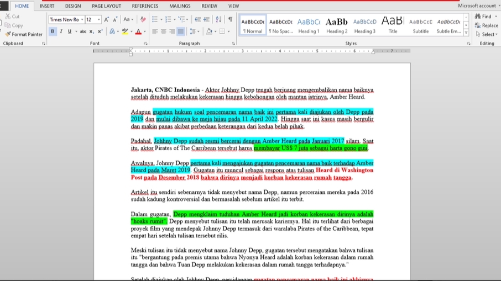Open the PAGE LAYOUT tab
The width and height of the screenshot is (501, 281).
point(106,6)
